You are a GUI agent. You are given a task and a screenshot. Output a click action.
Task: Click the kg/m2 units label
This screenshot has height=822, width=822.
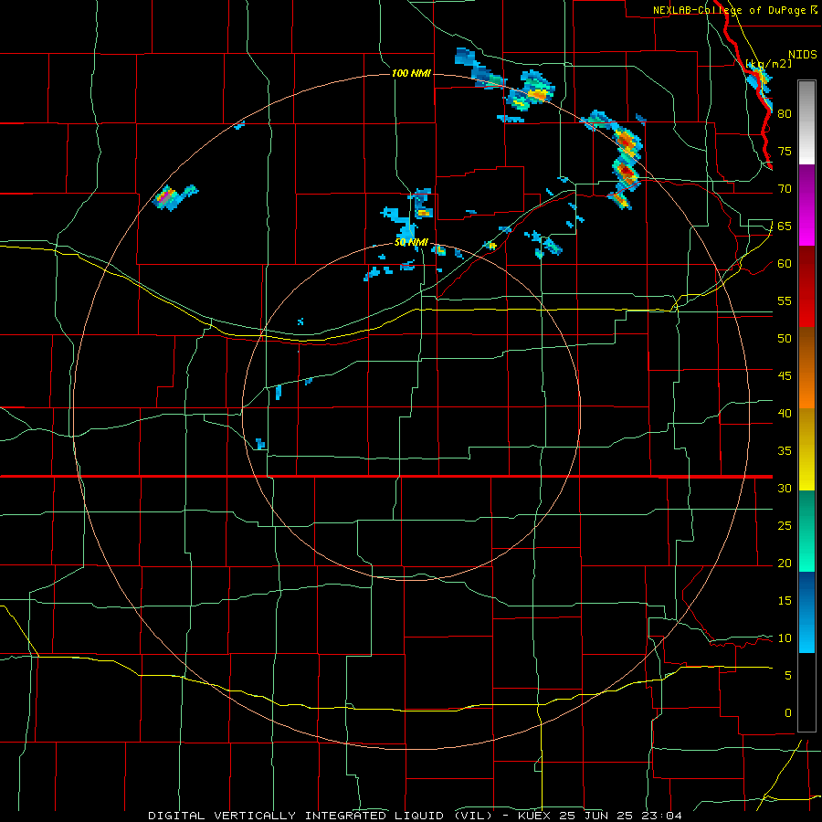769,63
